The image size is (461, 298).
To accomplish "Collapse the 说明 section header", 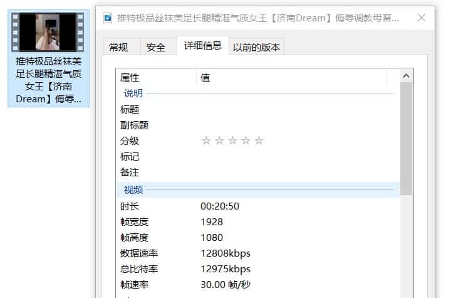I will click(x=133, y=93).
